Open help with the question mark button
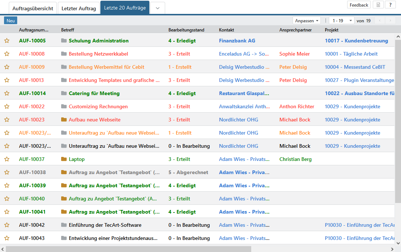This screenshot has height=252, width=401. coord(390,5)
